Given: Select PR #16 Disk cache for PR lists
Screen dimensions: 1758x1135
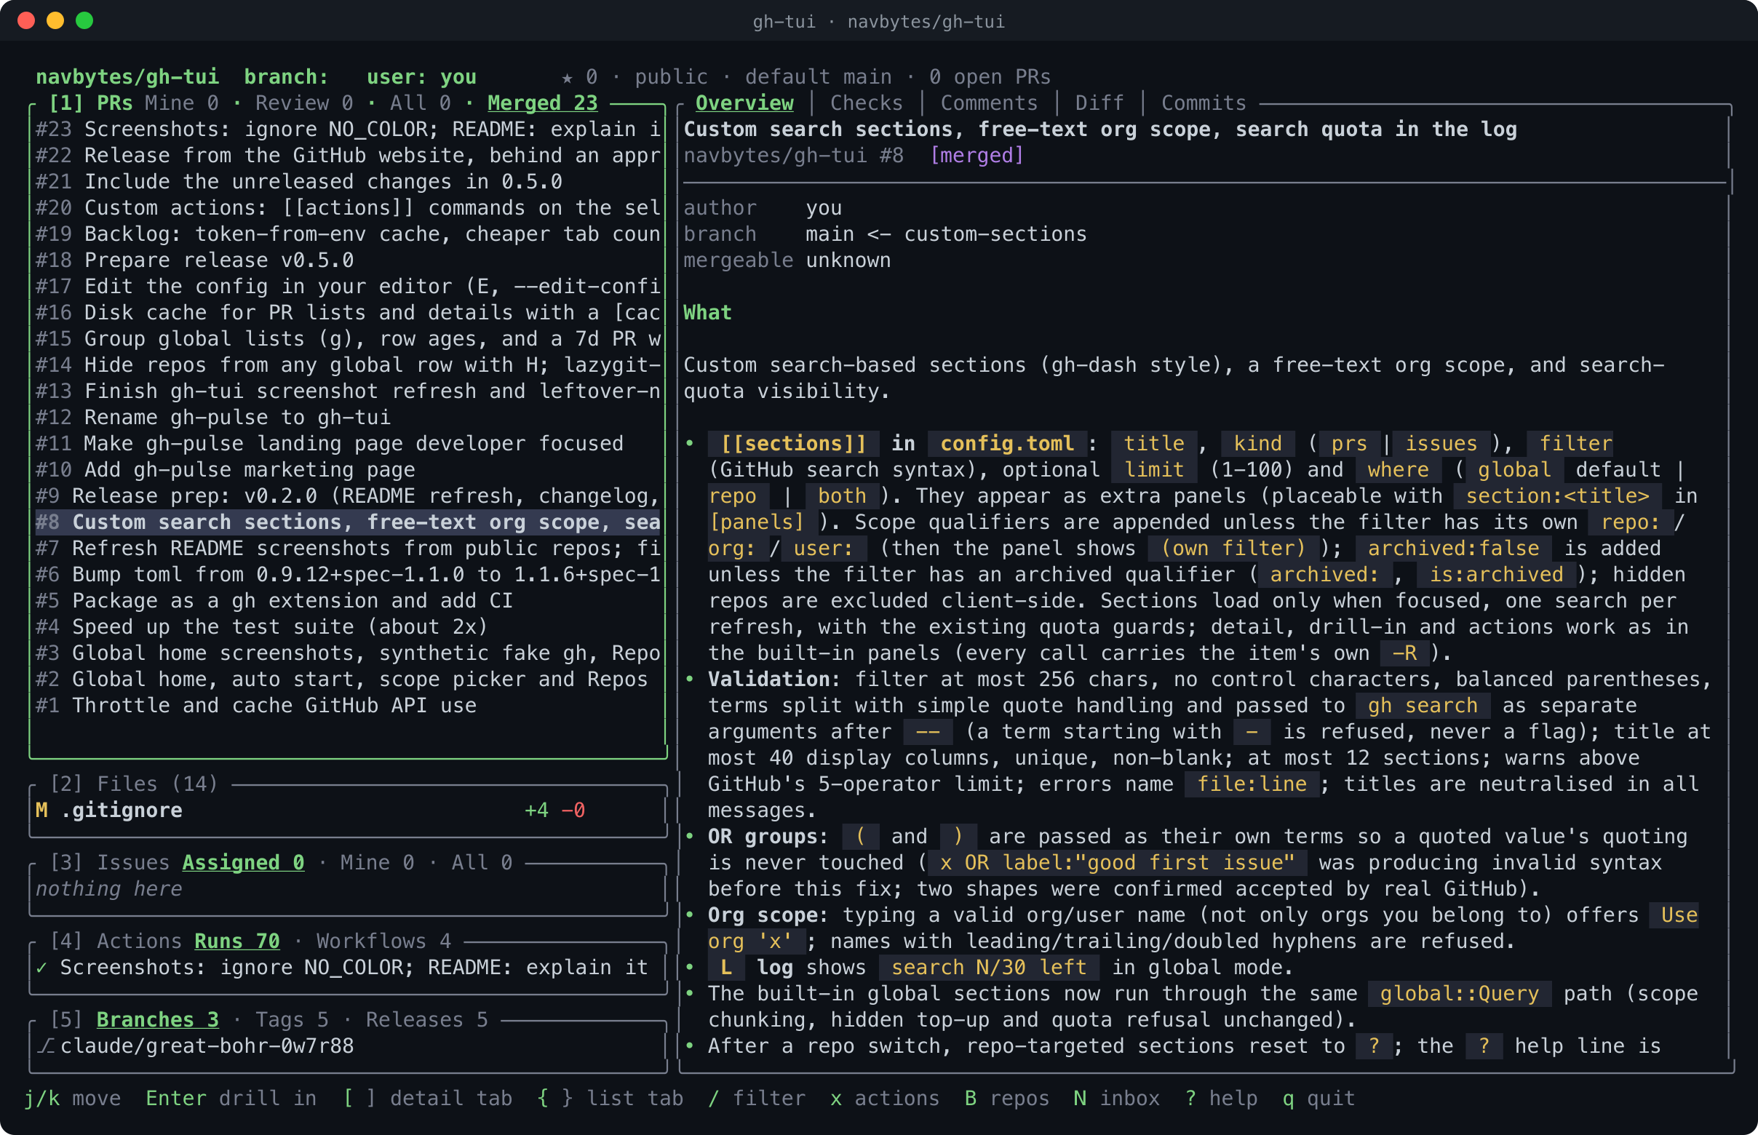Looking at the screenshot, I should point(348,313).
